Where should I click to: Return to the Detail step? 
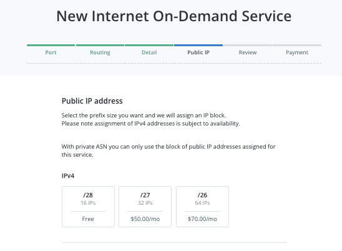tap(149, 52)
